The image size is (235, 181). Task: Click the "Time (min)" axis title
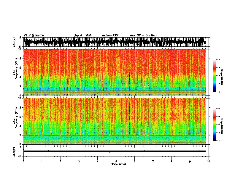point(119,164)
